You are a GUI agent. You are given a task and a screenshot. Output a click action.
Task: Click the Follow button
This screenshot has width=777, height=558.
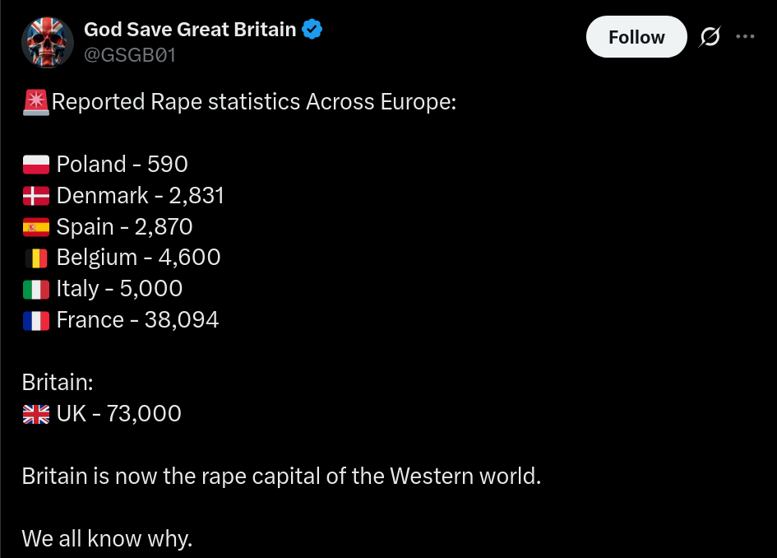click(x=636, y=37)
